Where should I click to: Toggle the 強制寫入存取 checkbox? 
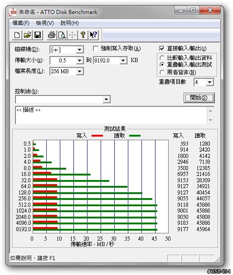96,48
